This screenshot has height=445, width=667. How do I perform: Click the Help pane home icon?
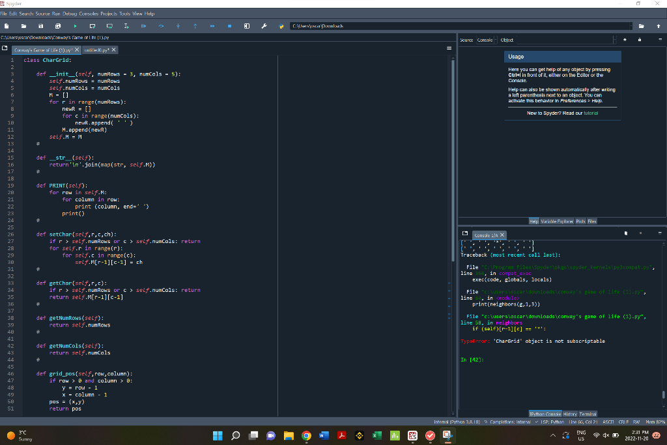(x=625, y=40)
